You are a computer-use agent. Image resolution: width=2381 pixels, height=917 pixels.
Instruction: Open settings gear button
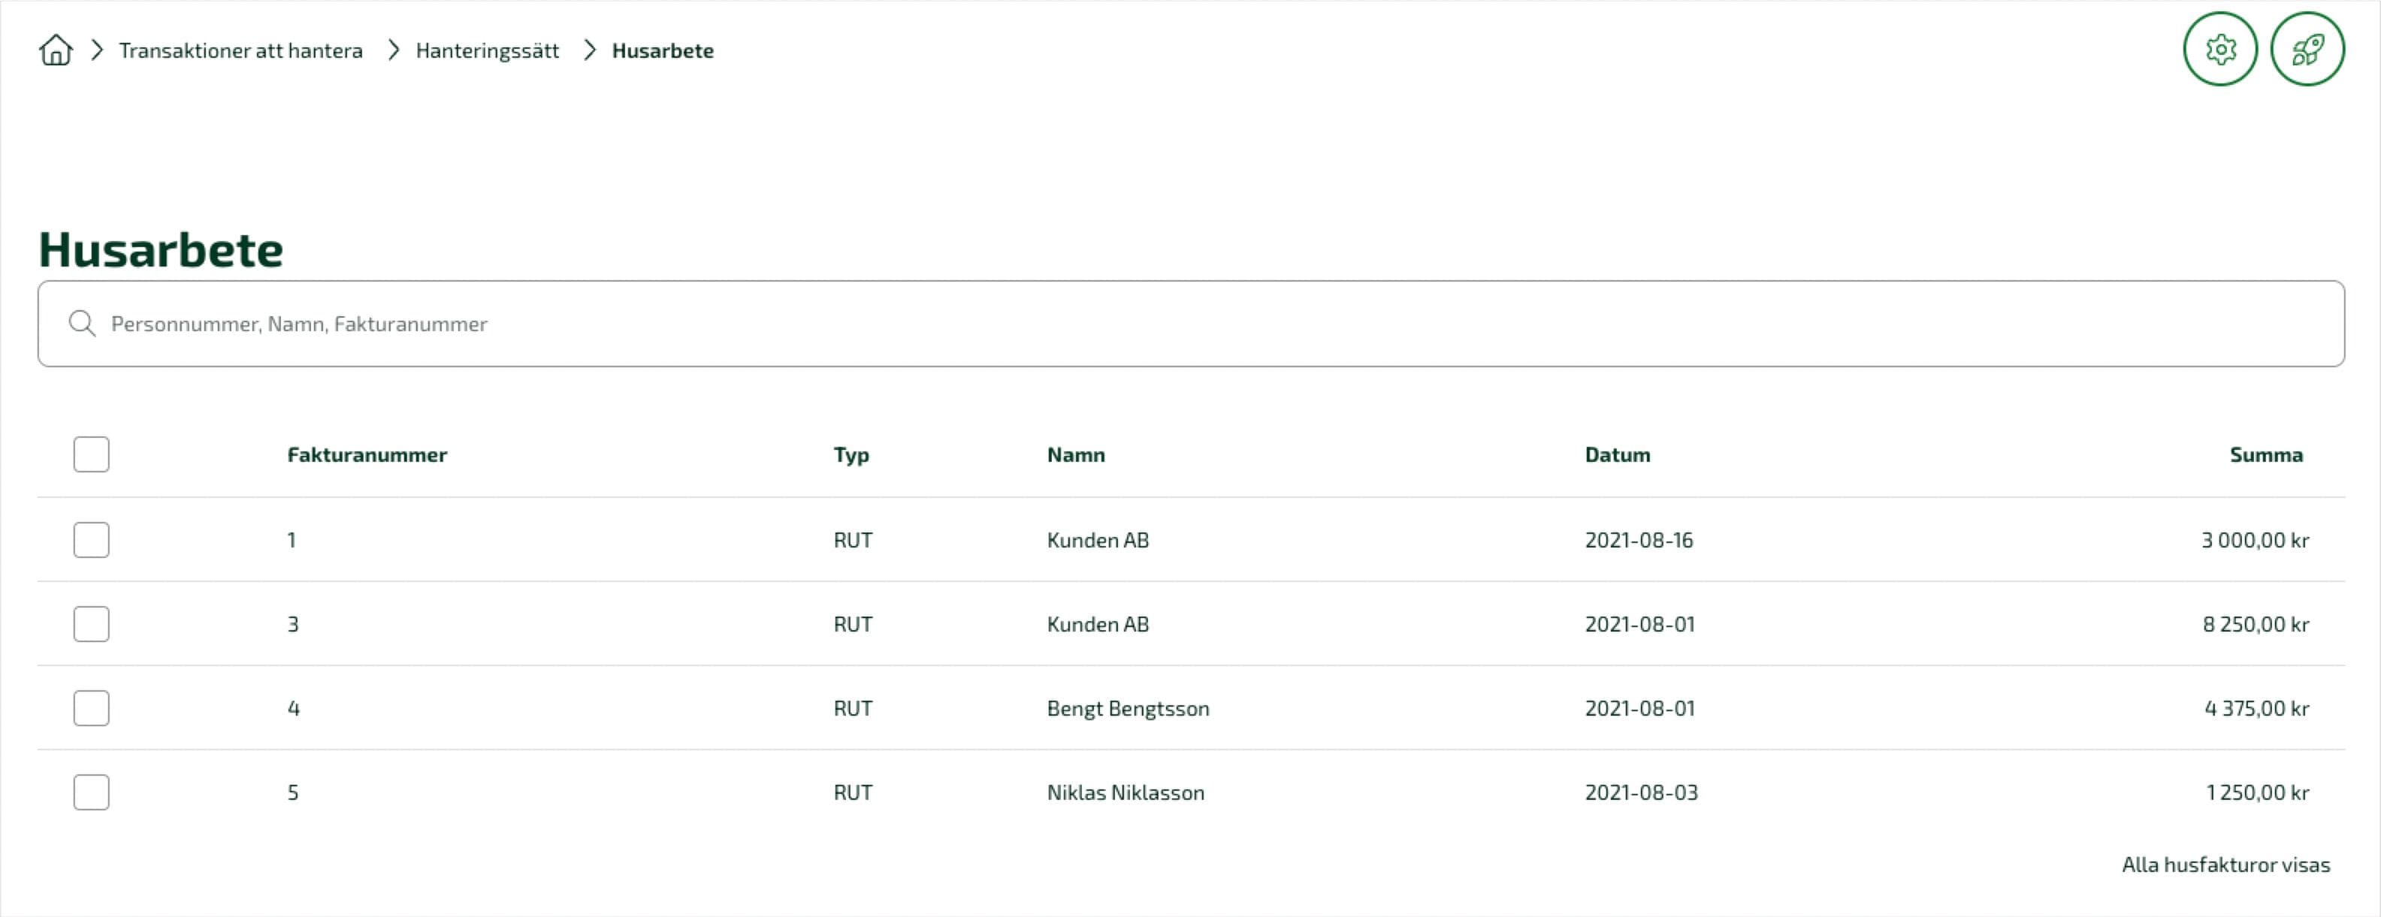click(x=2220, y=49)
